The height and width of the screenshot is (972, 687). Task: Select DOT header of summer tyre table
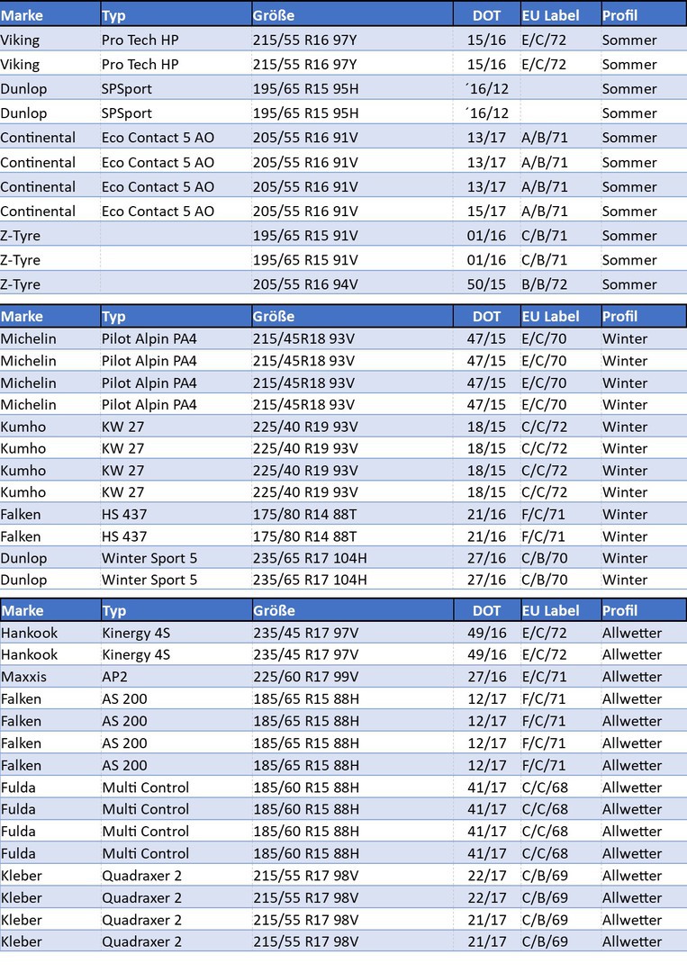point(486,15)
